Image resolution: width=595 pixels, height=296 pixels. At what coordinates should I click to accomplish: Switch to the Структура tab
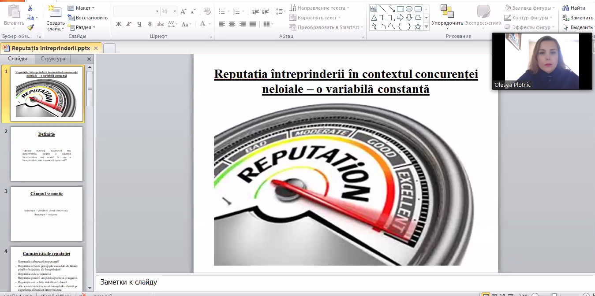click(53, 59)
